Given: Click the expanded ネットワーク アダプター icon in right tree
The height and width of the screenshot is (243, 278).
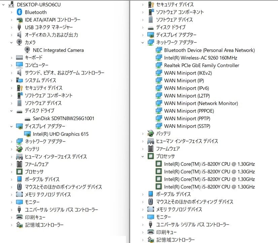Looking at the screenshot, I should coord(151,42).
